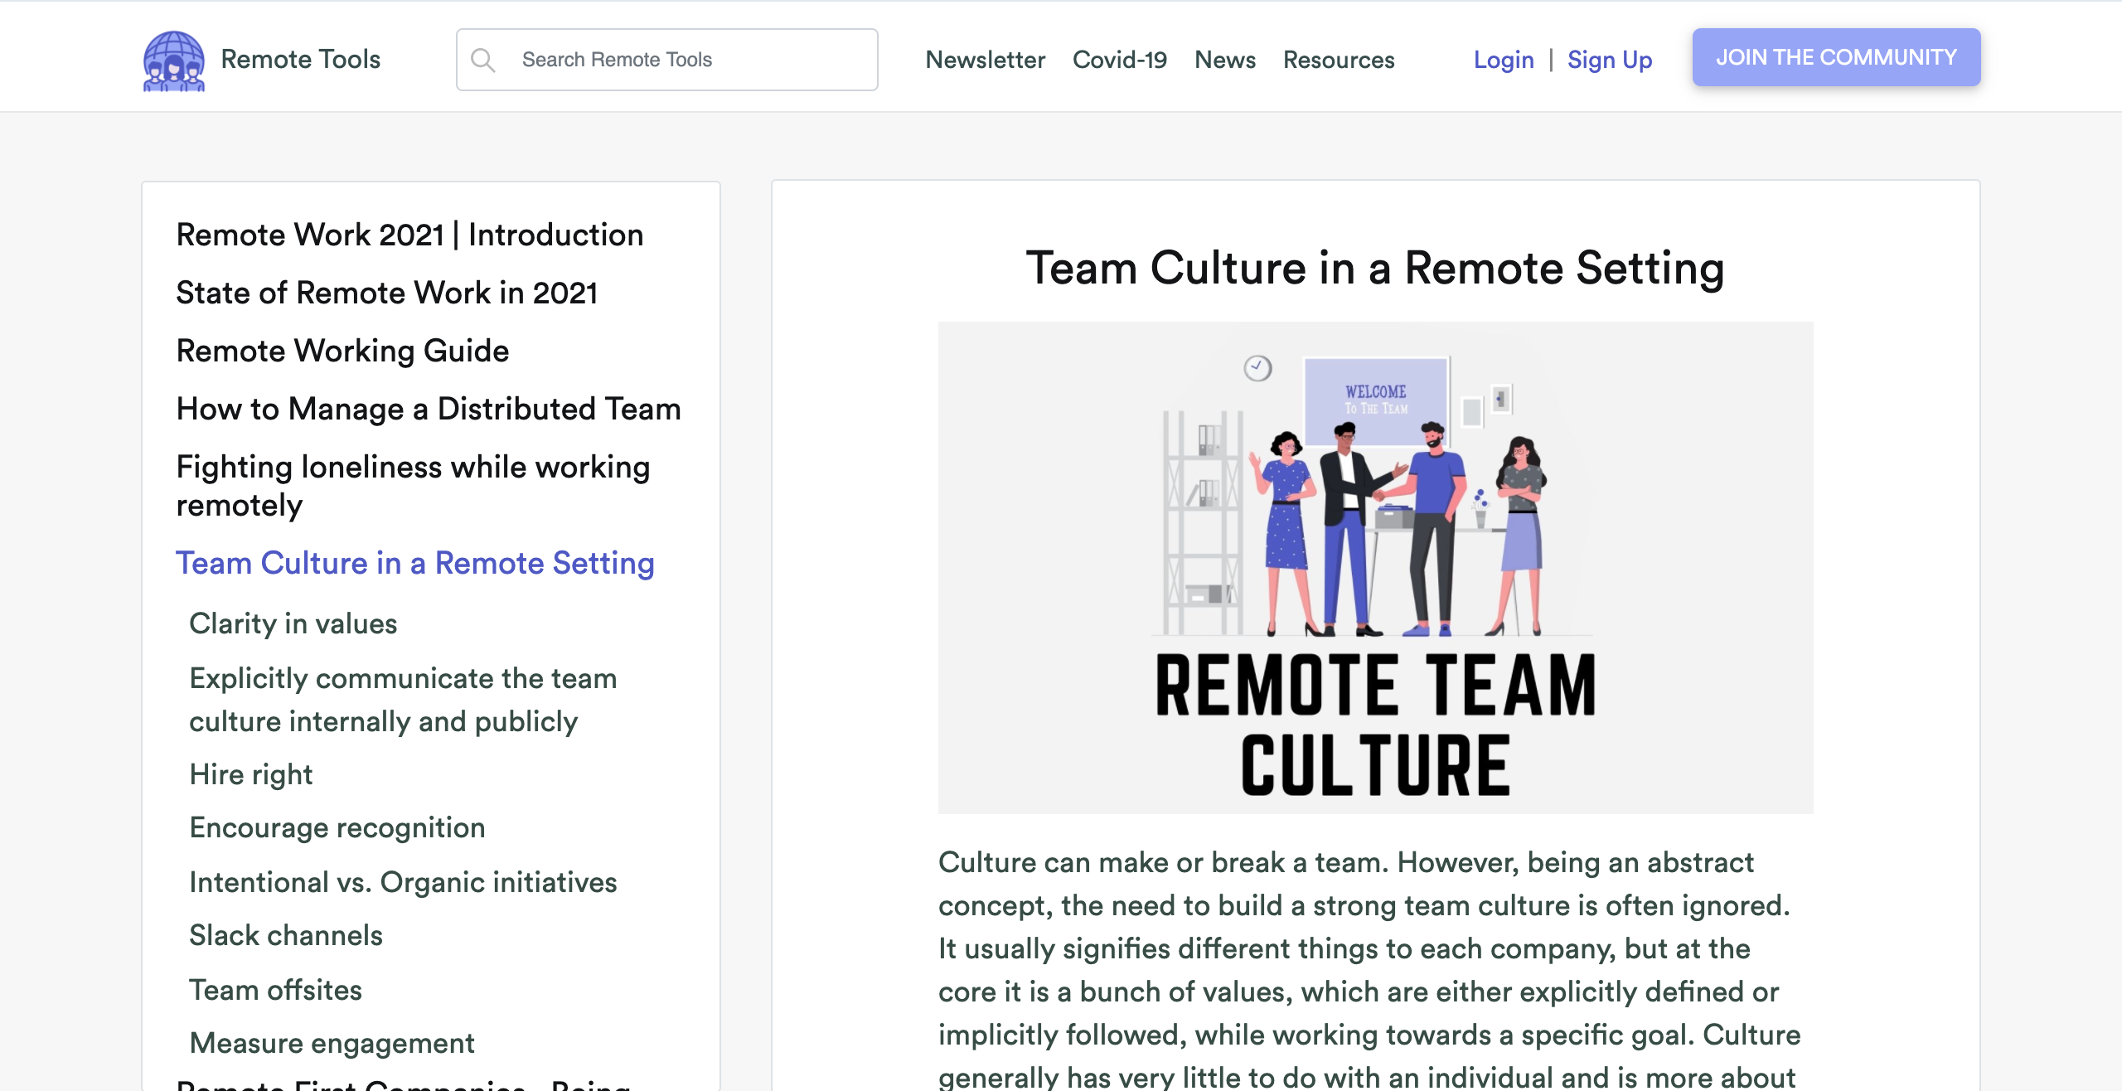Open Remote Work 2021 Introduction chapter
Image resolution: width=2122 pixels, height=1091 pixels.
click(x=409, y=235)
